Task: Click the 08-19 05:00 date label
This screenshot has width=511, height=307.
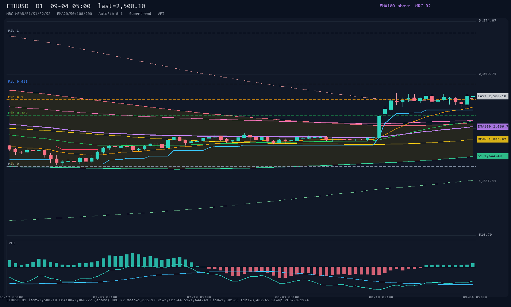Action: [381, 297]
